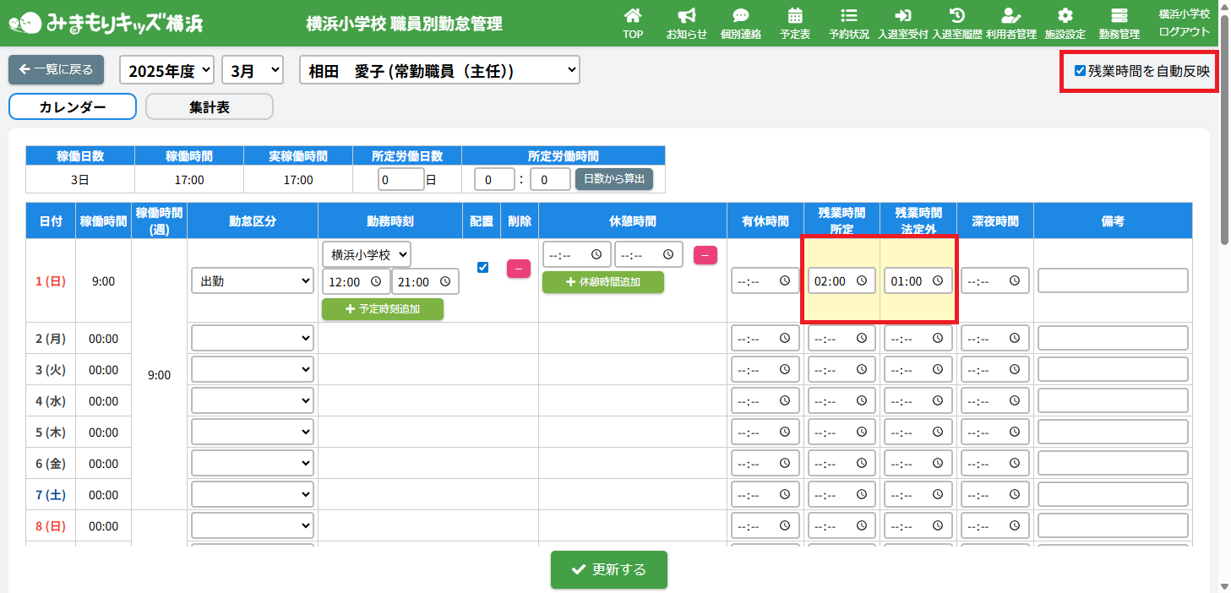Open the TOP home icon
Screen dimensions: 1231x593
[633, 16]
